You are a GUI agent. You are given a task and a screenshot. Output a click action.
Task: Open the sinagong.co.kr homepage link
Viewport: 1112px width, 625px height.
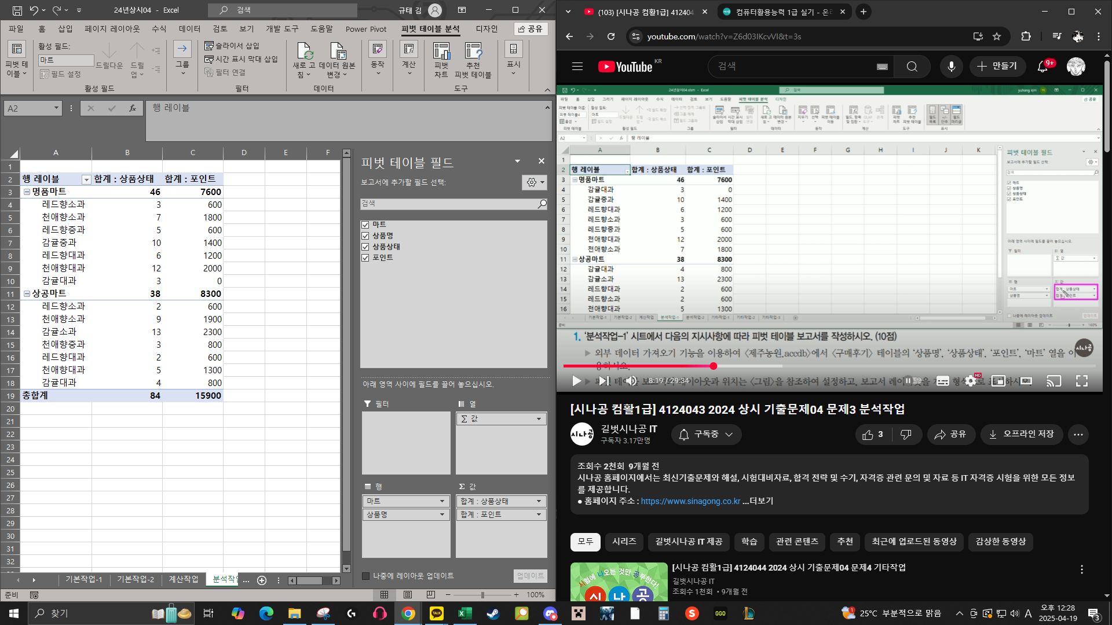(690, 501)
